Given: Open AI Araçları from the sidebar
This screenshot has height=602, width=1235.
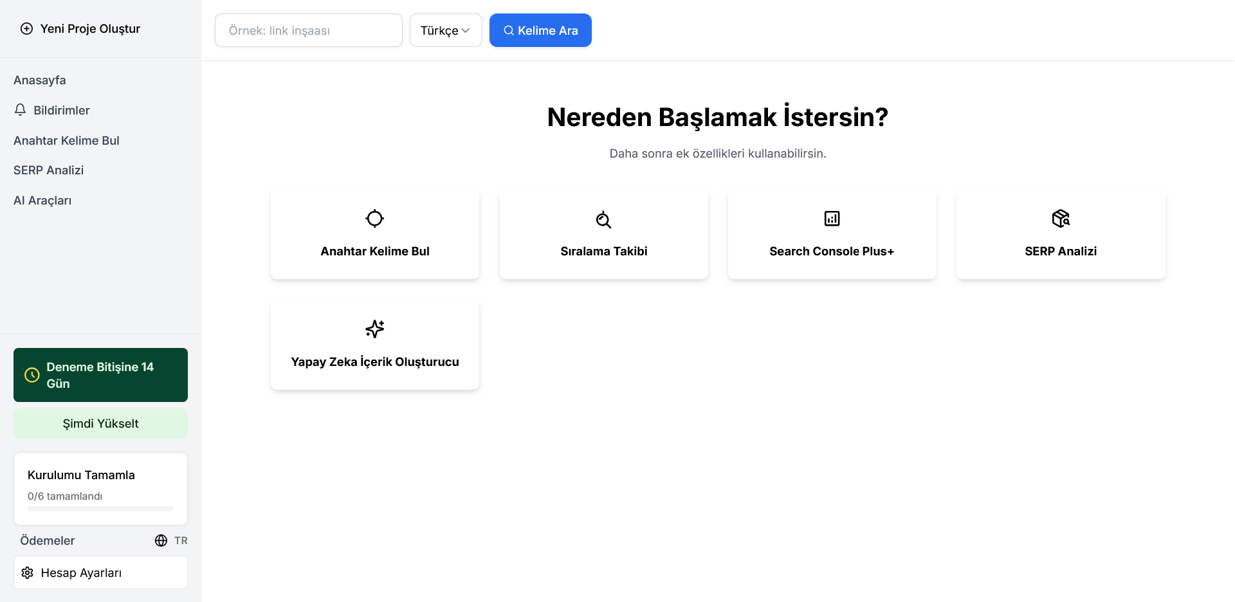Looking at the screenshot, I should click(42, 200).
